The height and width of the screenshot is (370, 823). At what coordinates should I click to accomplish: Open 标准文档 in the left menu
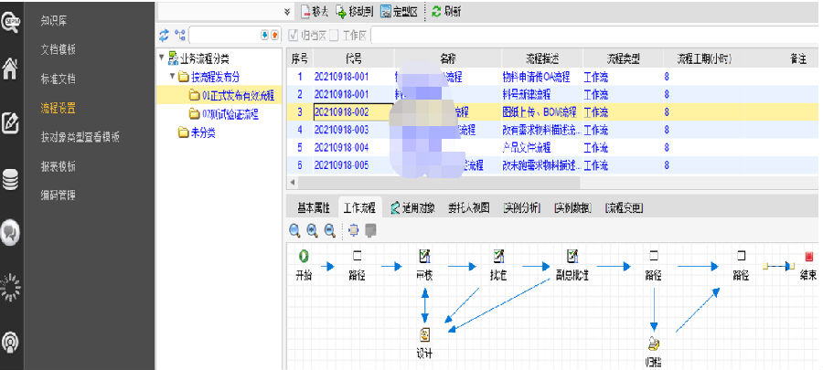coord(59,79)
